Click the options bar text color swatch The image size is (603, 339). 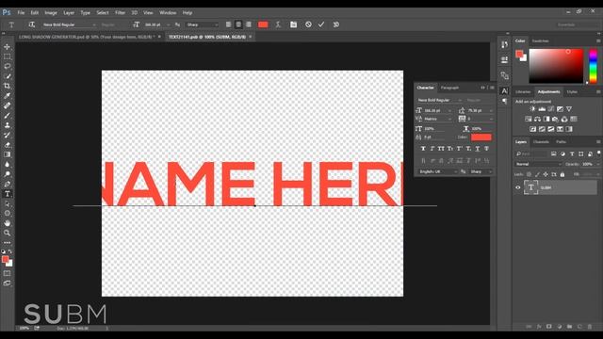263,24
